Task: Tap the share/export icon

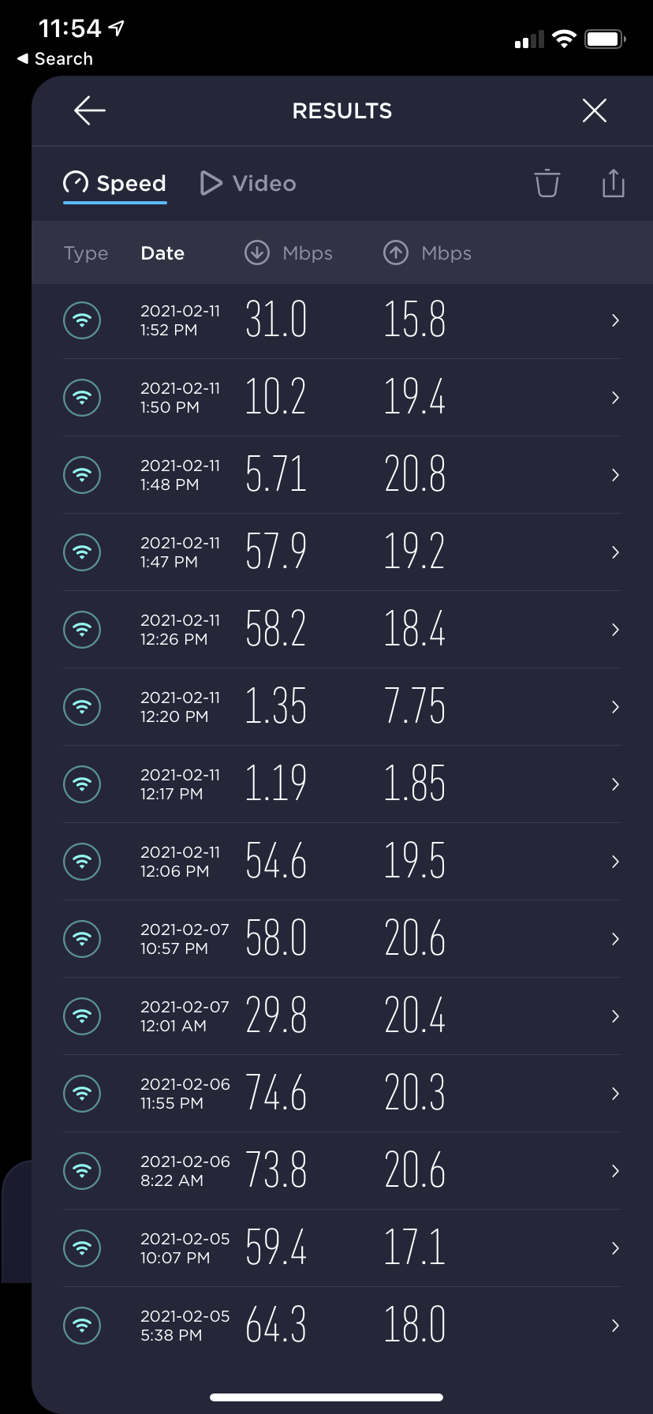Action: 613,183
